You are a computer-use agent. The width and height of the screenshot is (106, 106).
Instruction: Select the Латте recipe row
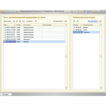86,30
